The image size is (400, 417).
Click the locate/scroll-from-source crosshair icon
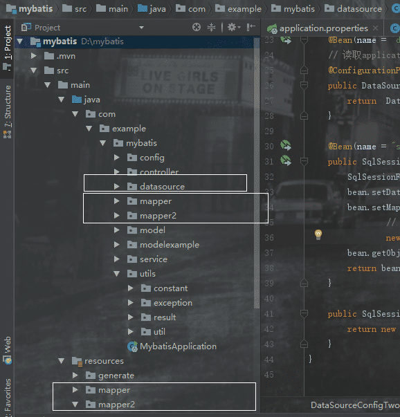(x=197, y=27)
